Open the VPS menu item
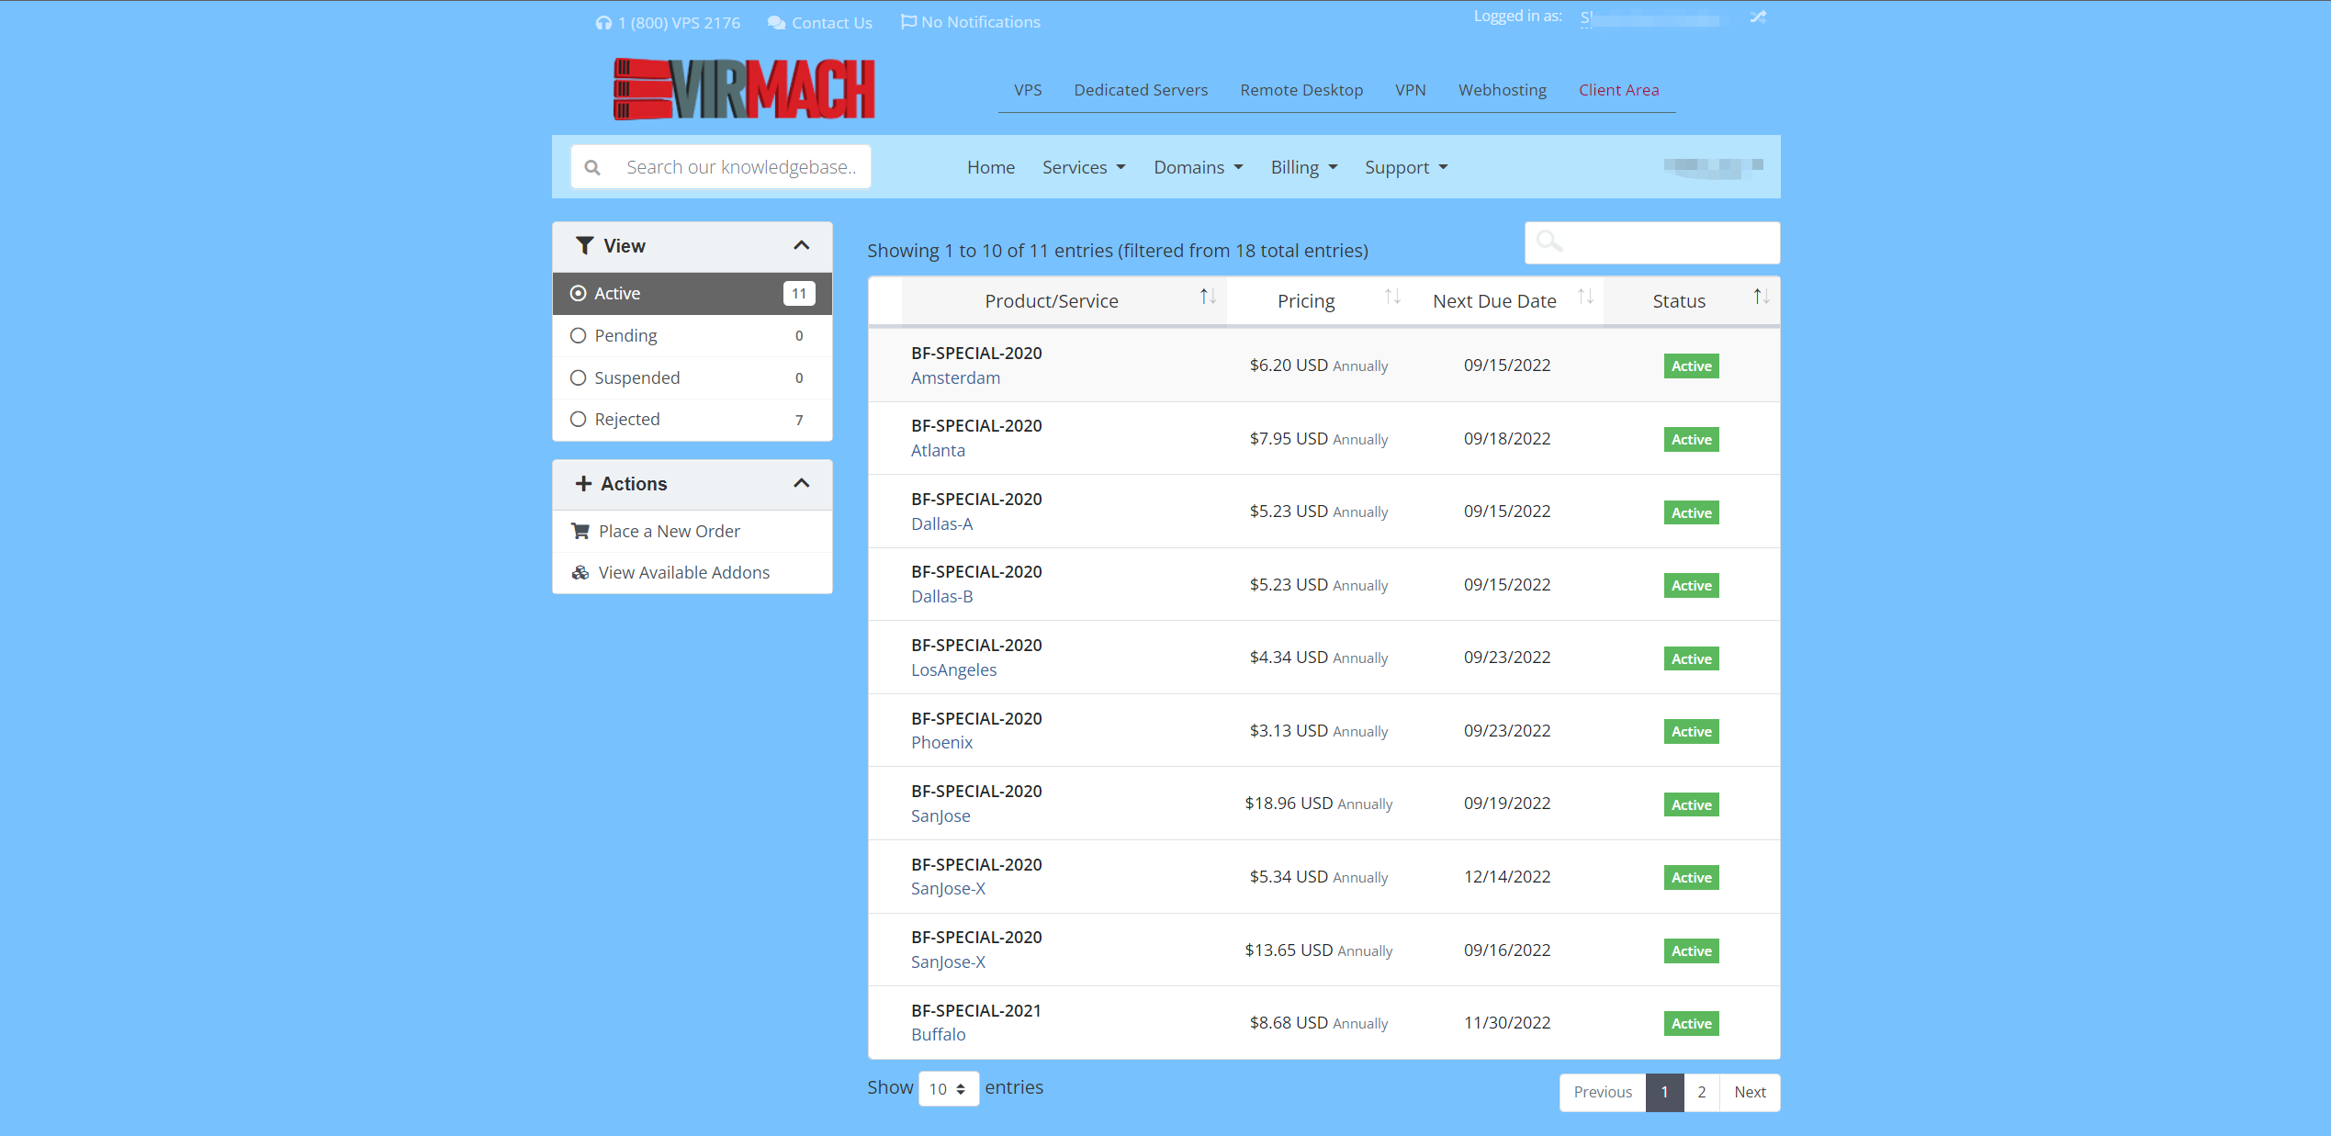This screenshot has width=2331, height=1136. pos(1028,90)
